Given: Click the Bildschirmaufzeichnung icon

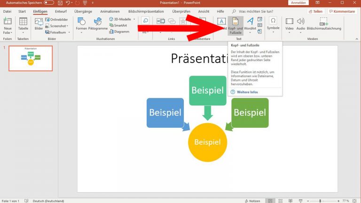Looking at the screenshot, I should click(322, 24).
